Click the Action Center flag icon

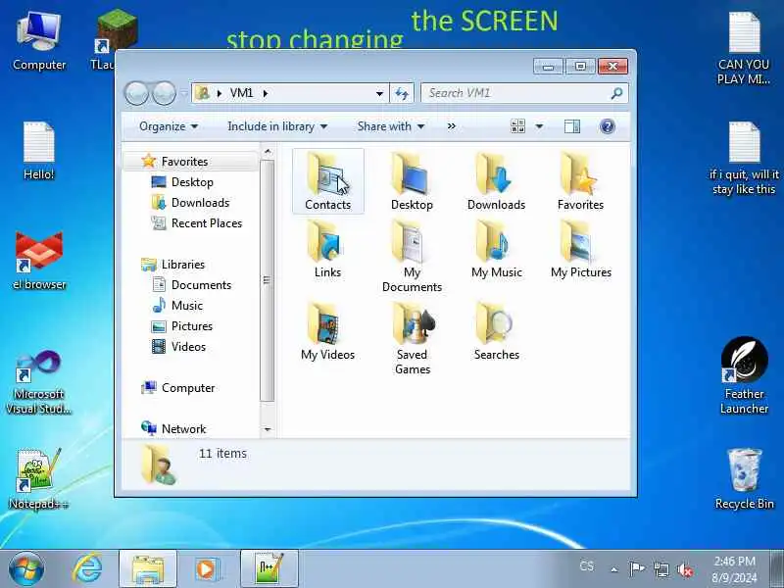click(x=636, y=569)
